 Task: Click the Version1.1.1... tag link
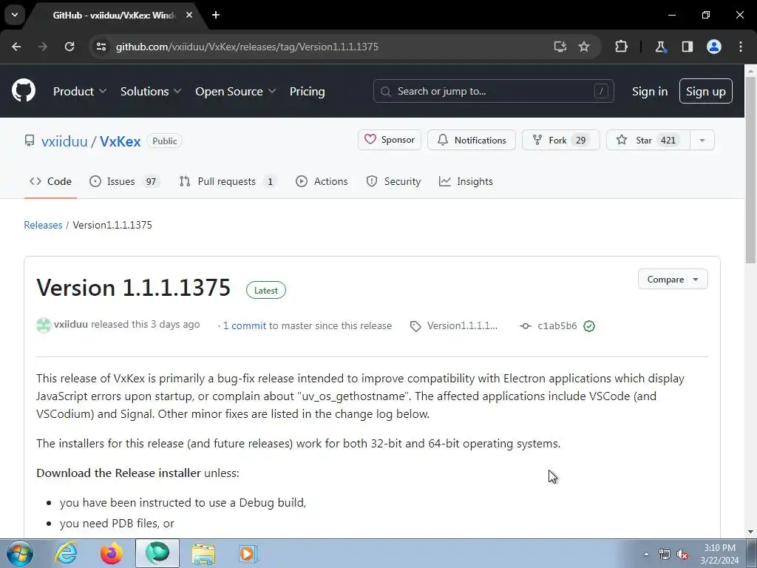462,325
